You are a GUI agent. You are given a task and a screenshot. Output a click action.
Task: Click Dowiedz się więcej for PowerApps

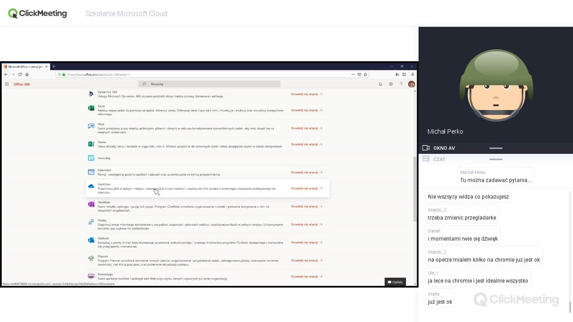click(x=307, y=276)
